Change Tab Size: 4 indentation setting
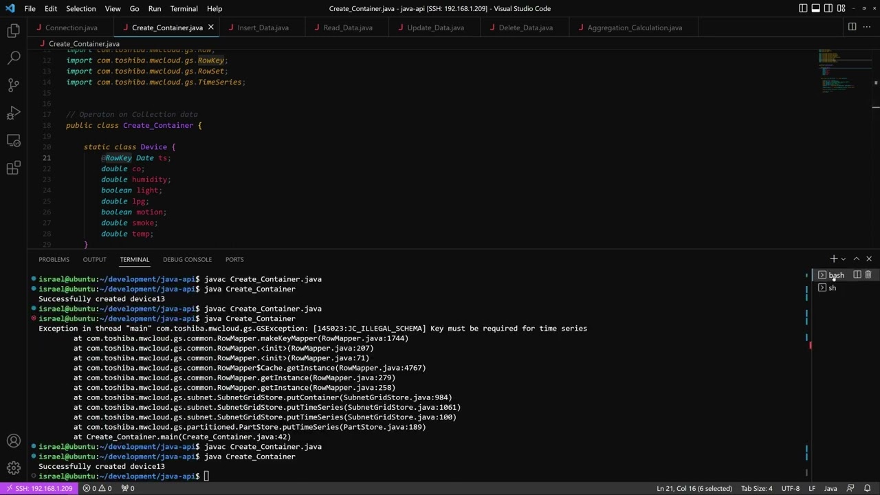 pyautogui.click(x=756, y=488)
